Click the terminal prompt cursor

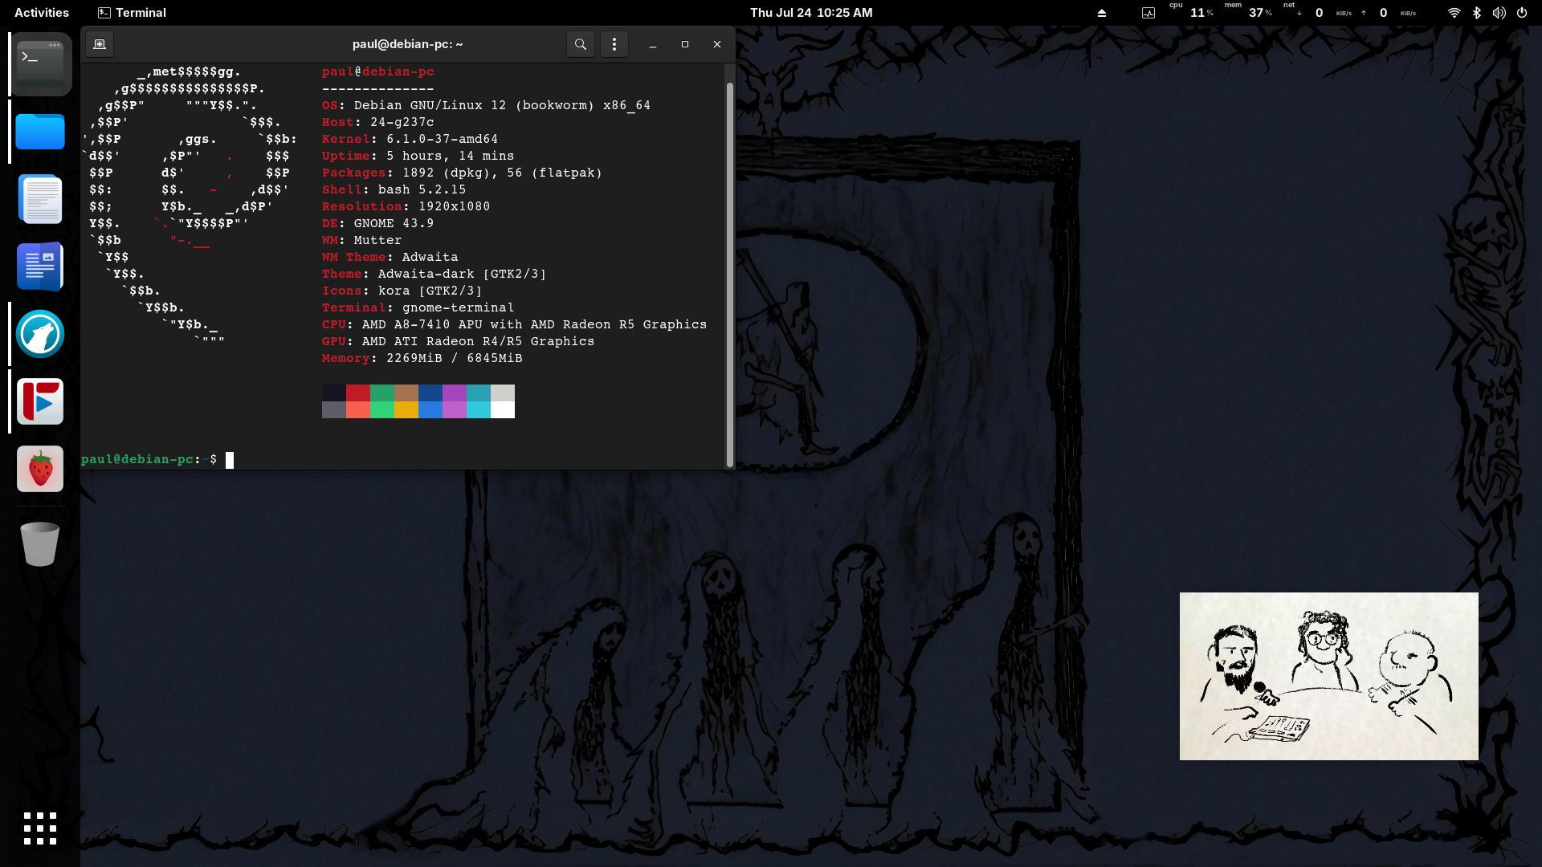click(230, 460)
